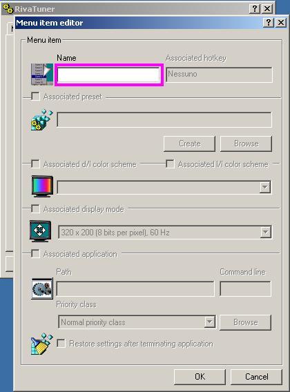Click the restore settings broom icon
290x392 pixels.
(42, 344)
